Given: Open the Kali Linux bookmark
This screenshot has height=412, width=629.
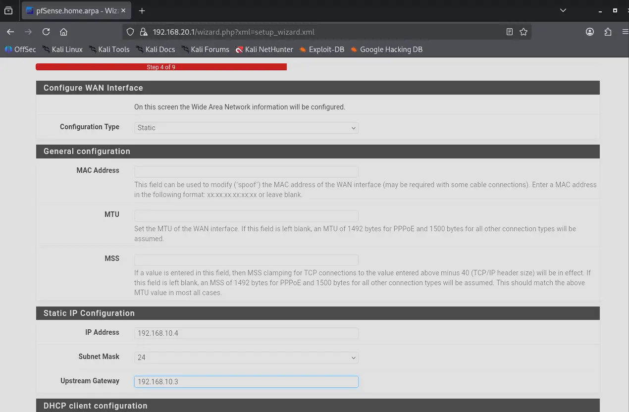Looking at the screenshot, I should tap(62, 50).
